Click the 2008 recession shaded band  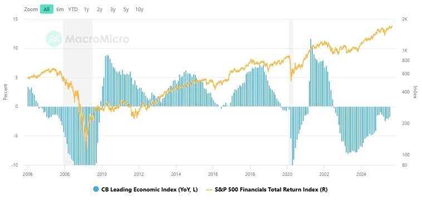tap(78, 91)
